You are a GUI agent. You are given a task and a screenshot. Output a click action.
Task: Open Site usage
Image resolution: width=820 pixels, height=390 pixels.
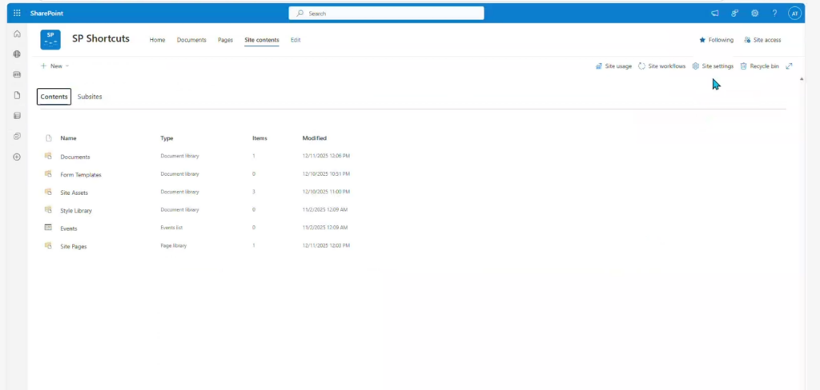pos(614,66)
